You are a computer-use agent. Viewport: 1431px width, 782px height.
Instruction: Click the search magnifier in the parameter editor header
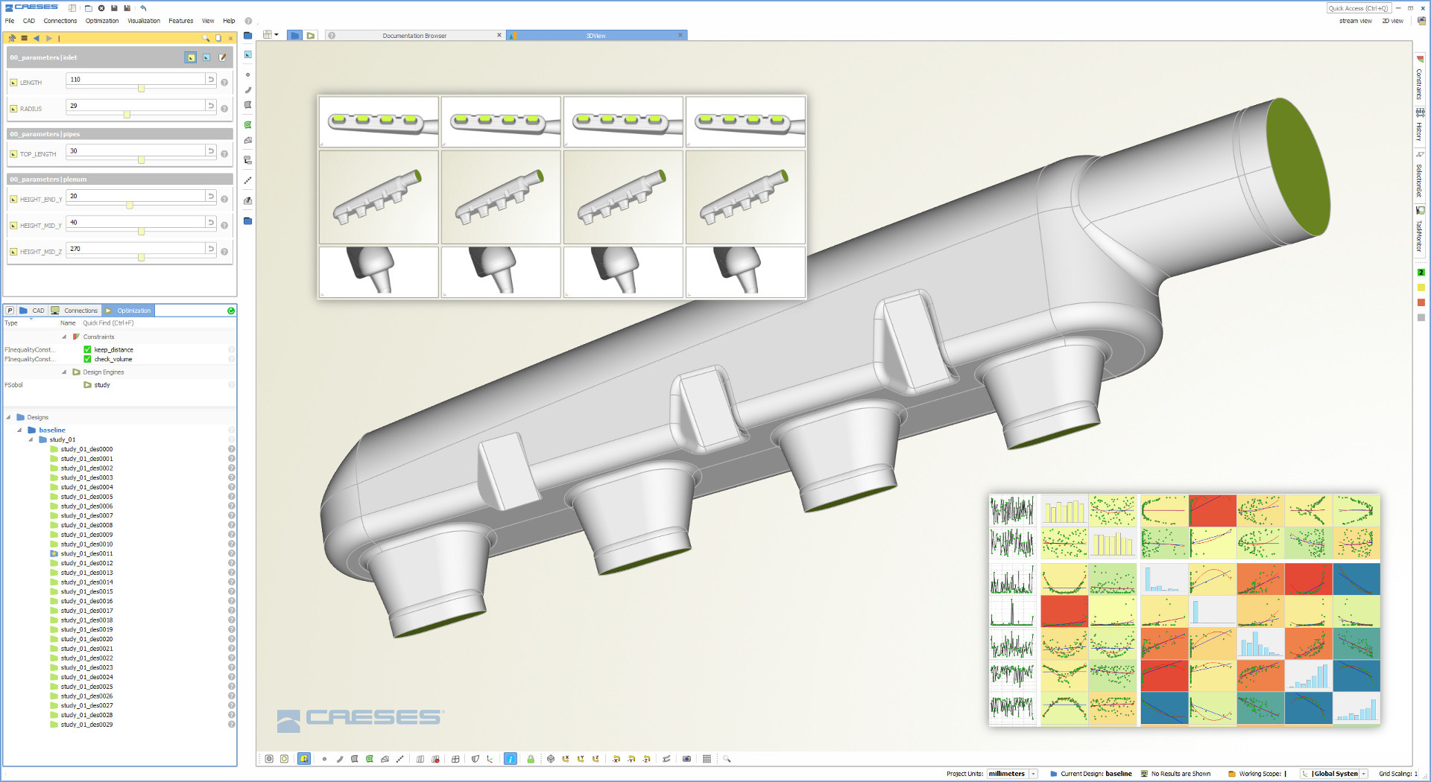pos(206,38)
